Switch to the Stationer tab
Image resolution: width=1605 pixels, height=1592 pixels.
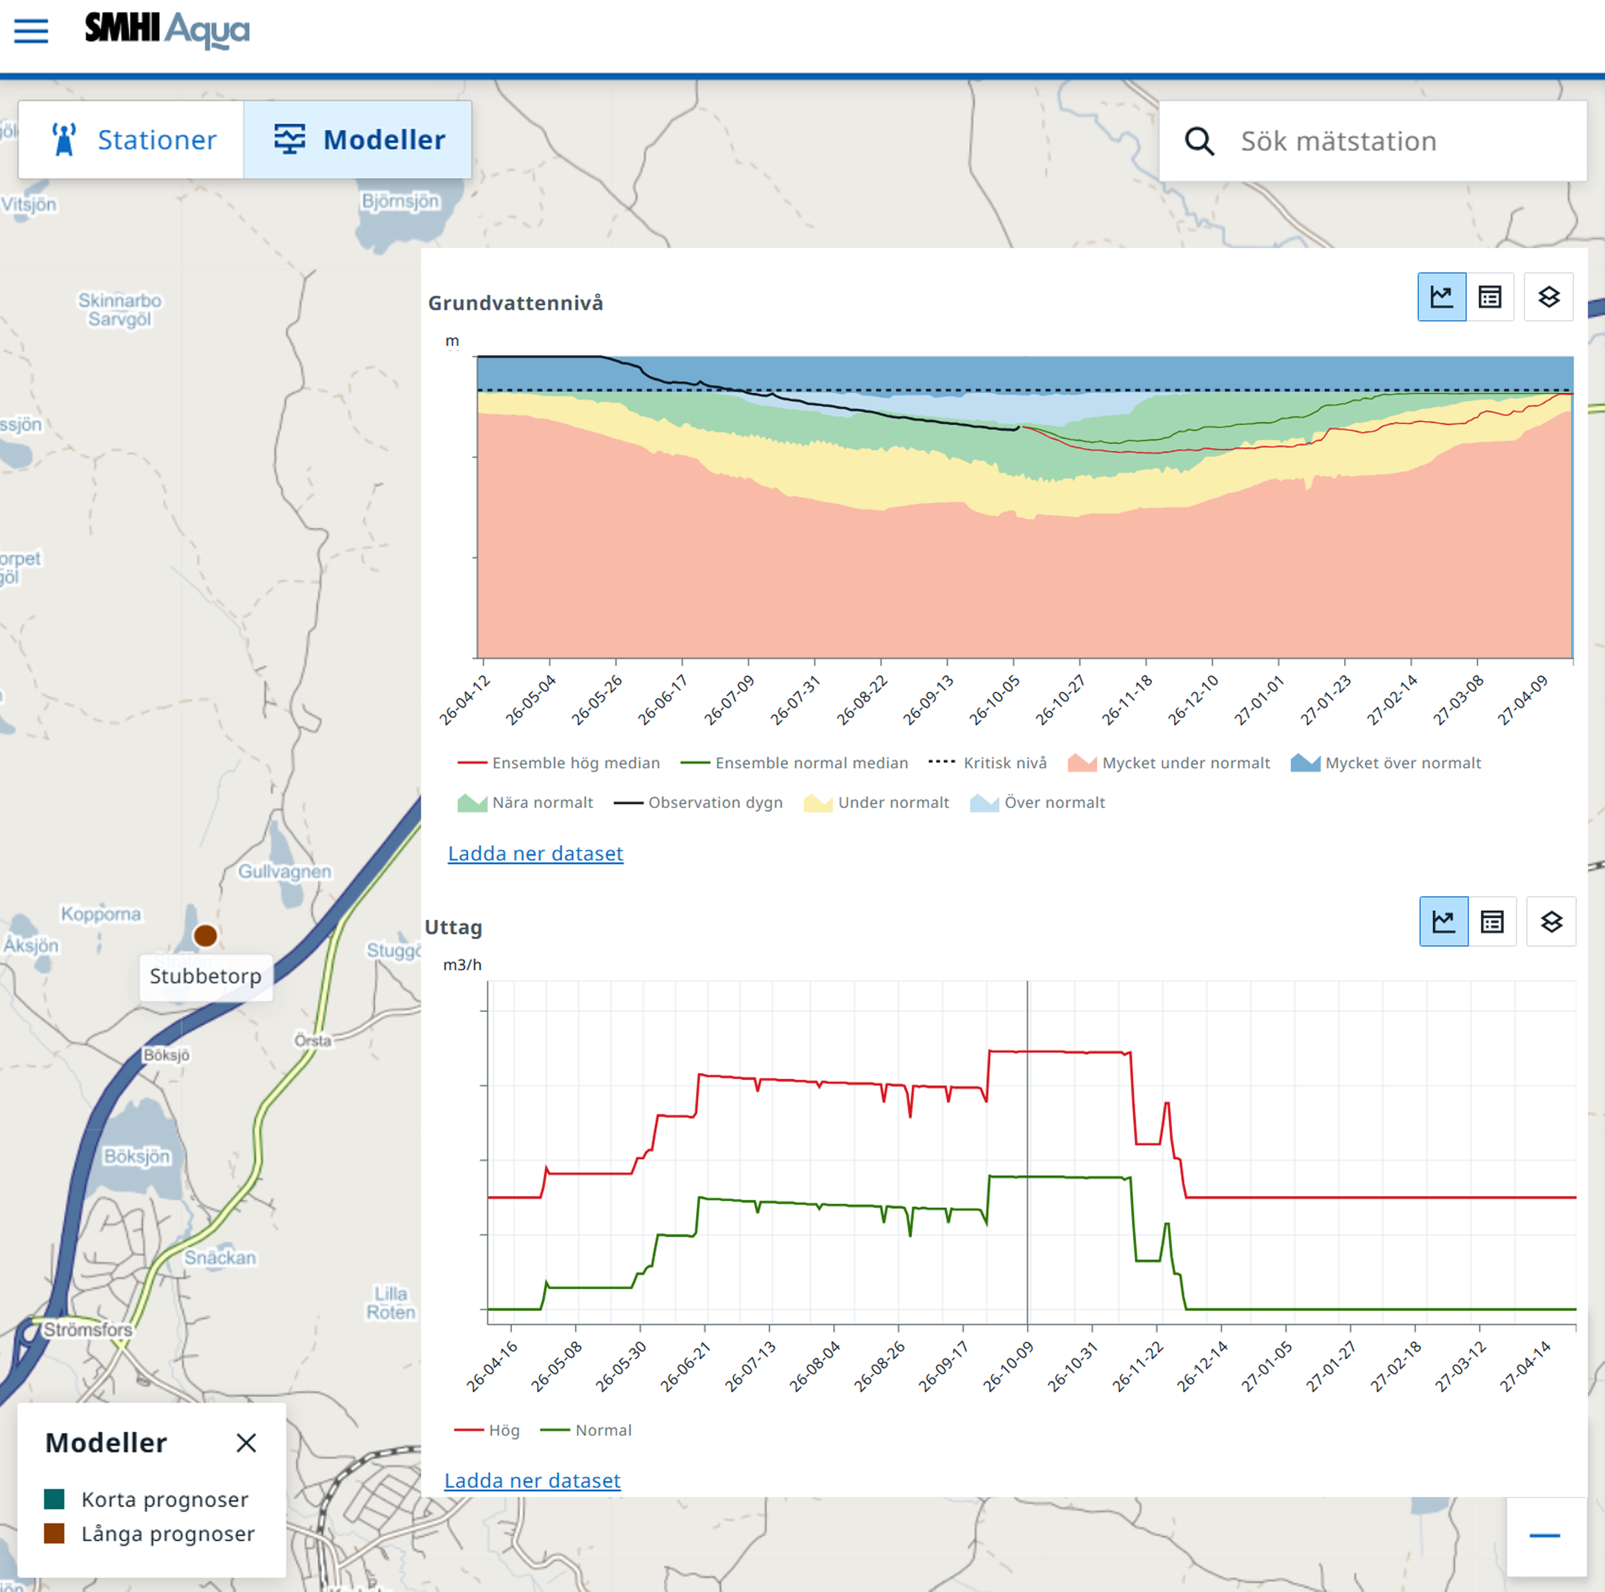(x=131, y=140)
